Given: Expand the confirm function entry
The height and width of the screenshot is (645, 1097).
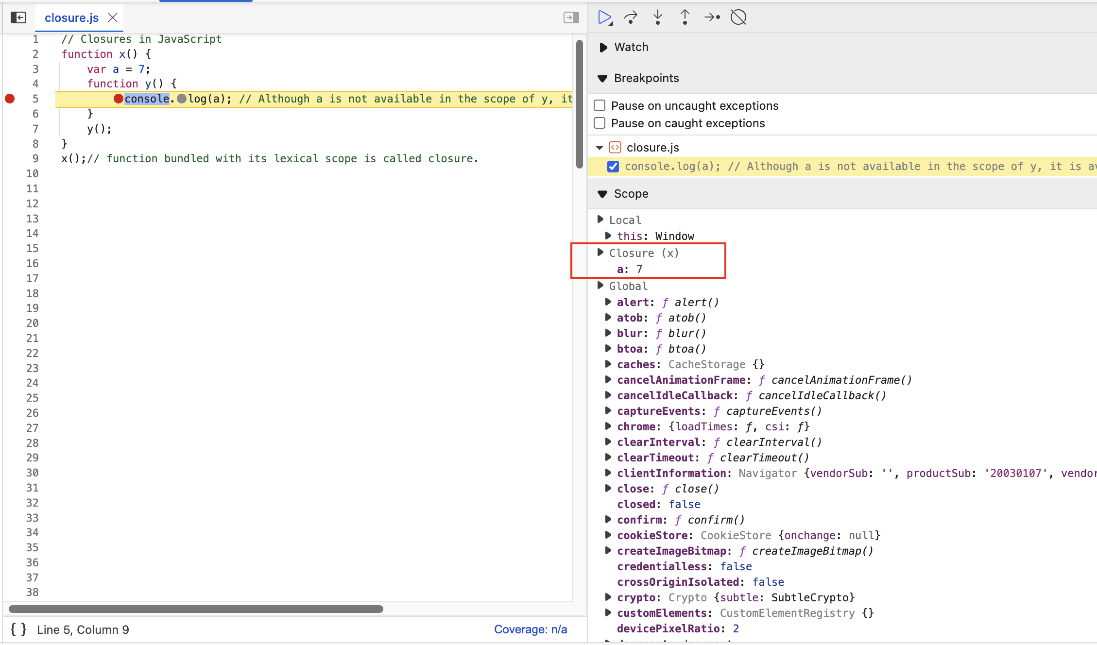Looking at the screenshot, I should pyautogui.click(x=608, y=519).
